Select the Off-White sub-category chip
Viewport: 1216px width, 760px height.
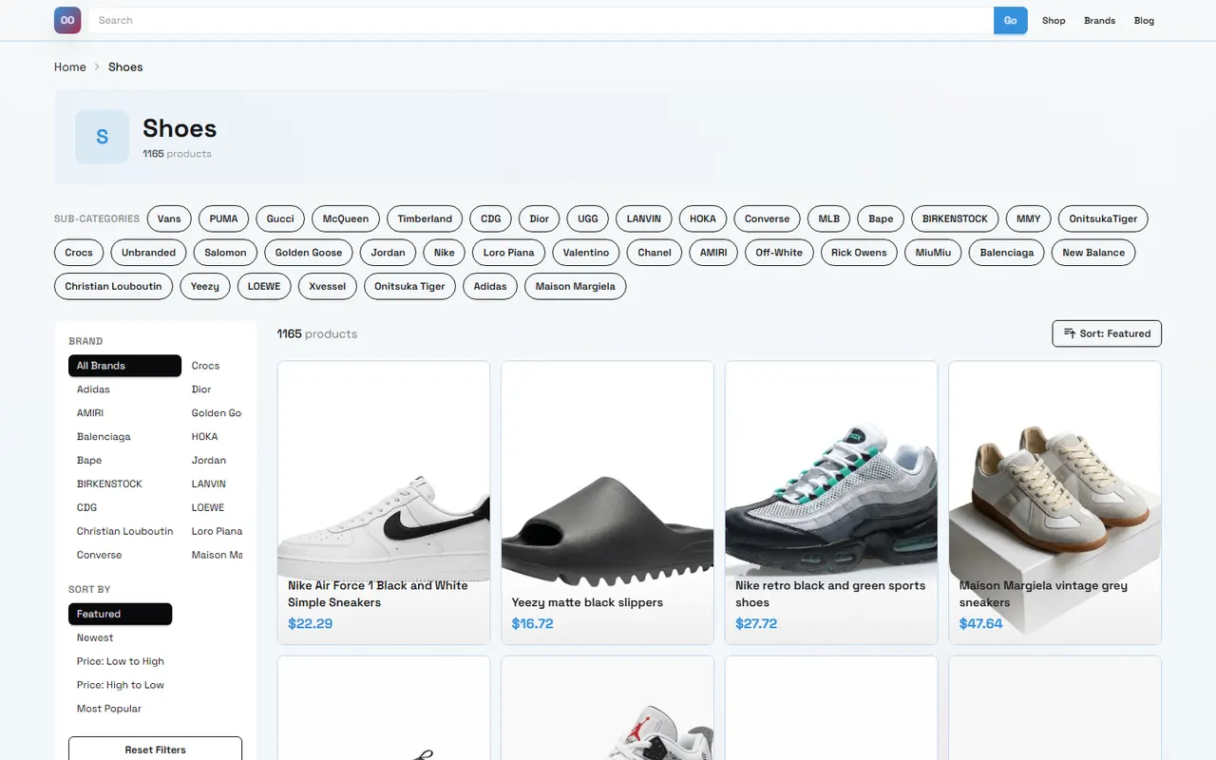779,253
